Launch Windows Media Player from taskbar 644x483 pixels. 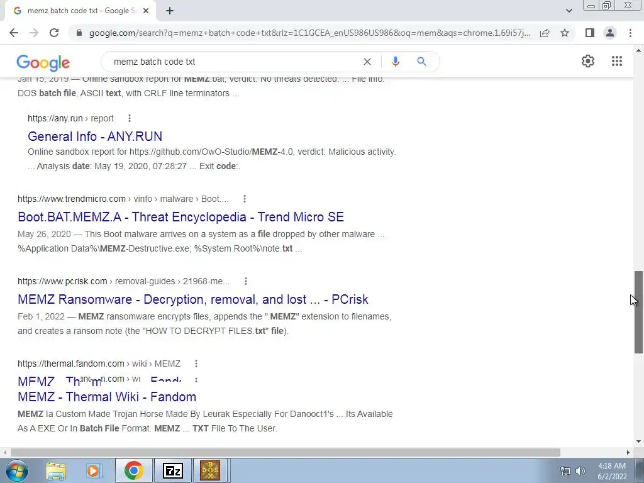pos(94,470)
